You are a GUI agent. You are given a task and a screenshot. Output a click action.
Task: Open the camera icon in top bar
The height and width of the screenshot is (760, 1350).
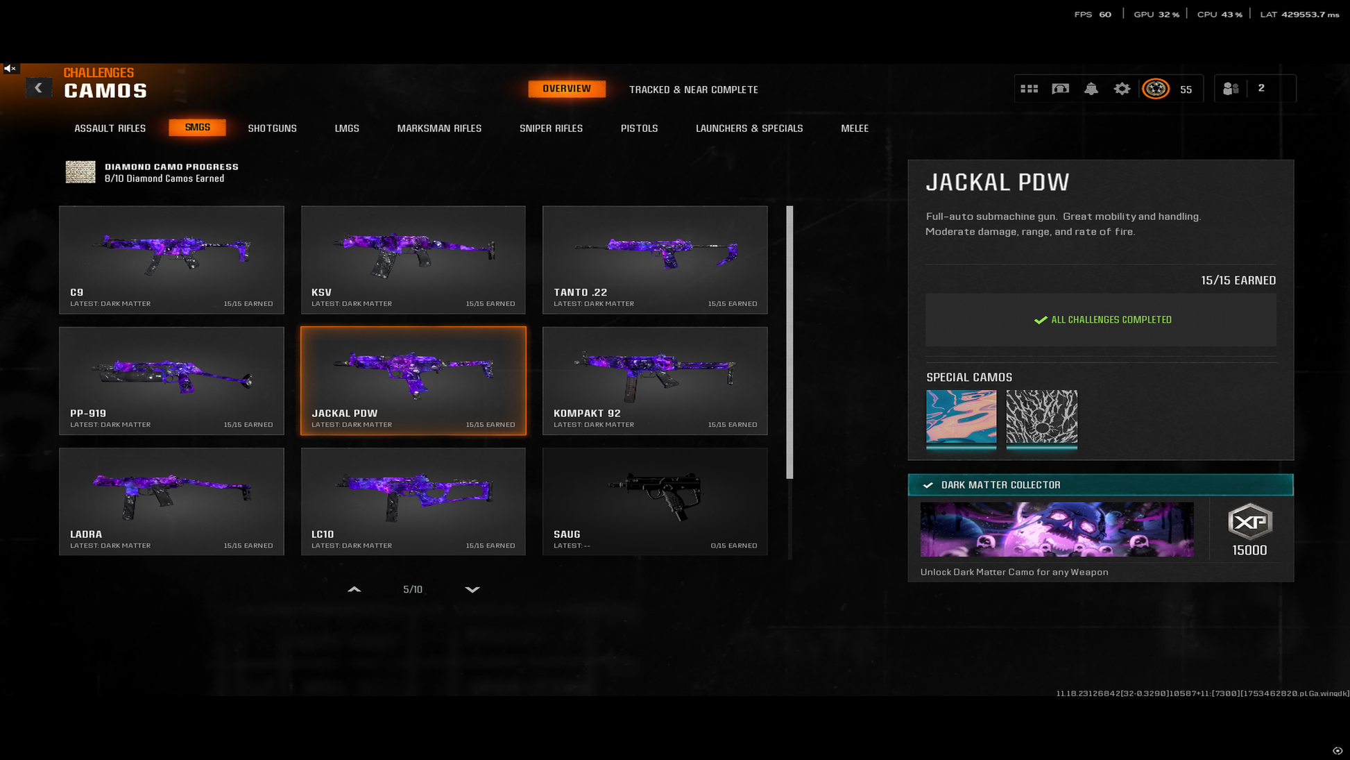point(1060,89)
